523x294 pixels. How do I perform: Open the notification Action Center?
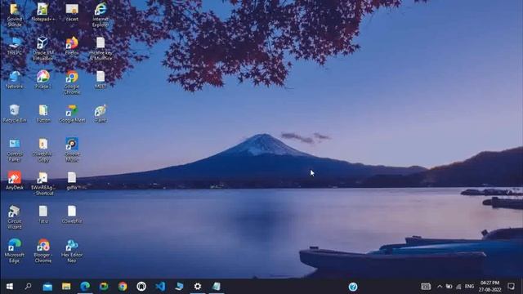click(x=511, y=287)
